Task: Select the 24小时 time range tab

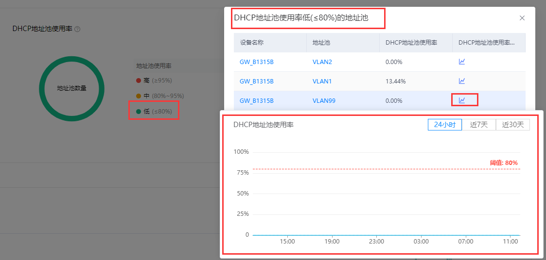Action: [x=444, y=125]
